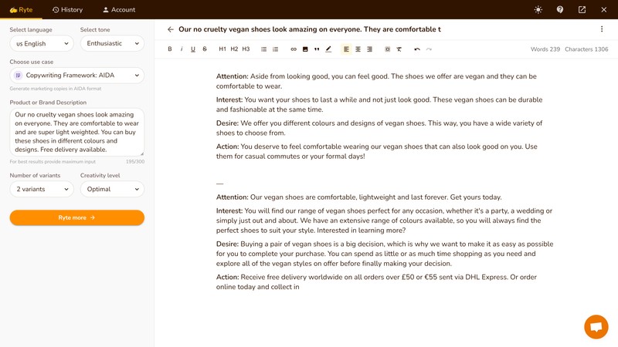Image resolution: width=618 pixels, height=347 pixels.
Task: Toggle bold formatting in the editor toolbar
Action: coord(170,49)
